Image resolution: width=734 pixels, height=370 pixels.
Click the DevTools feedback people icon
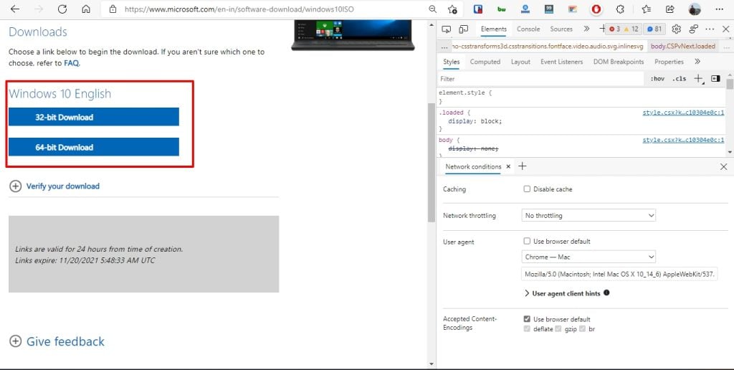(x=694, y=29)
